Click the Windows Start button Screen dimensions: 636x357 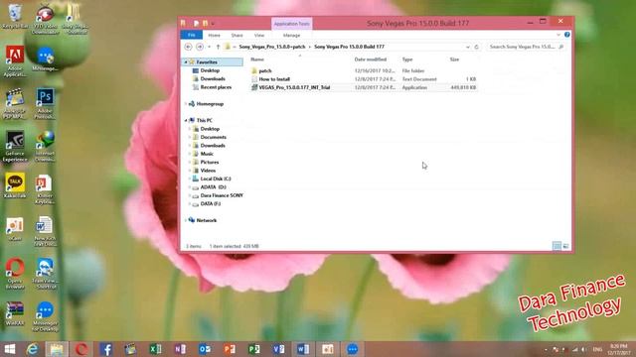[10, 349]
